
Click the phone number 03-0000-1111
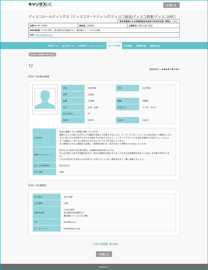click(70, 222)
